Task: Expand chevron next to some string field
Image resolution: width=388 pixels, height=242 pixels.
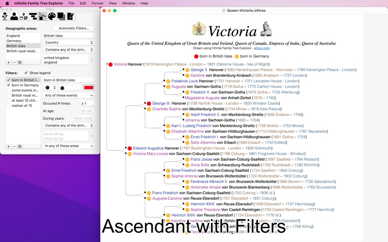Action: 92,136
